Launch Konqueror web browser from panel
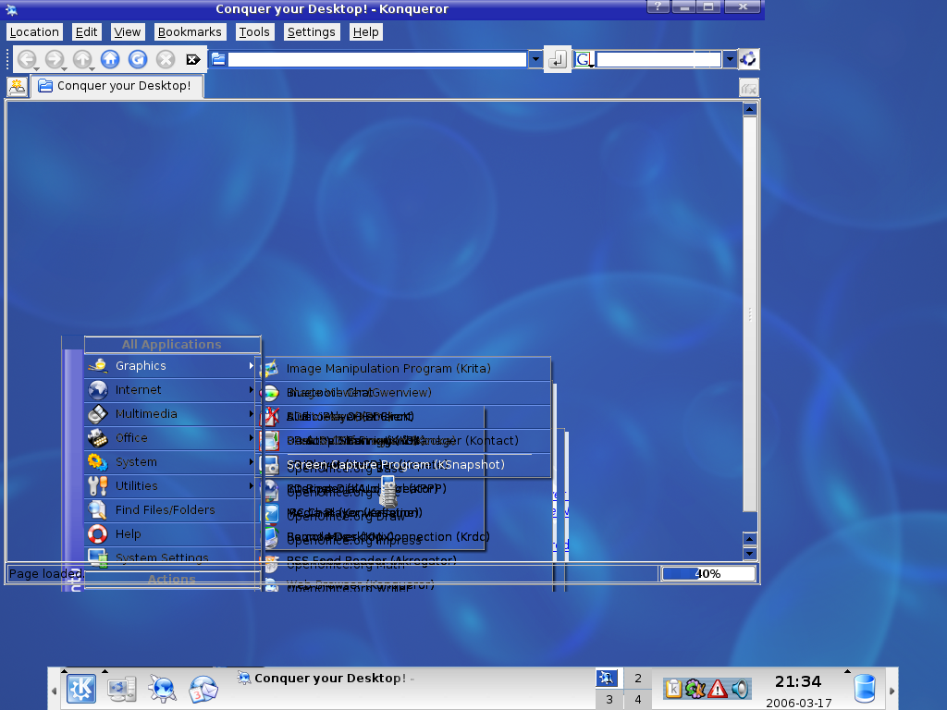 coord(162,689)
